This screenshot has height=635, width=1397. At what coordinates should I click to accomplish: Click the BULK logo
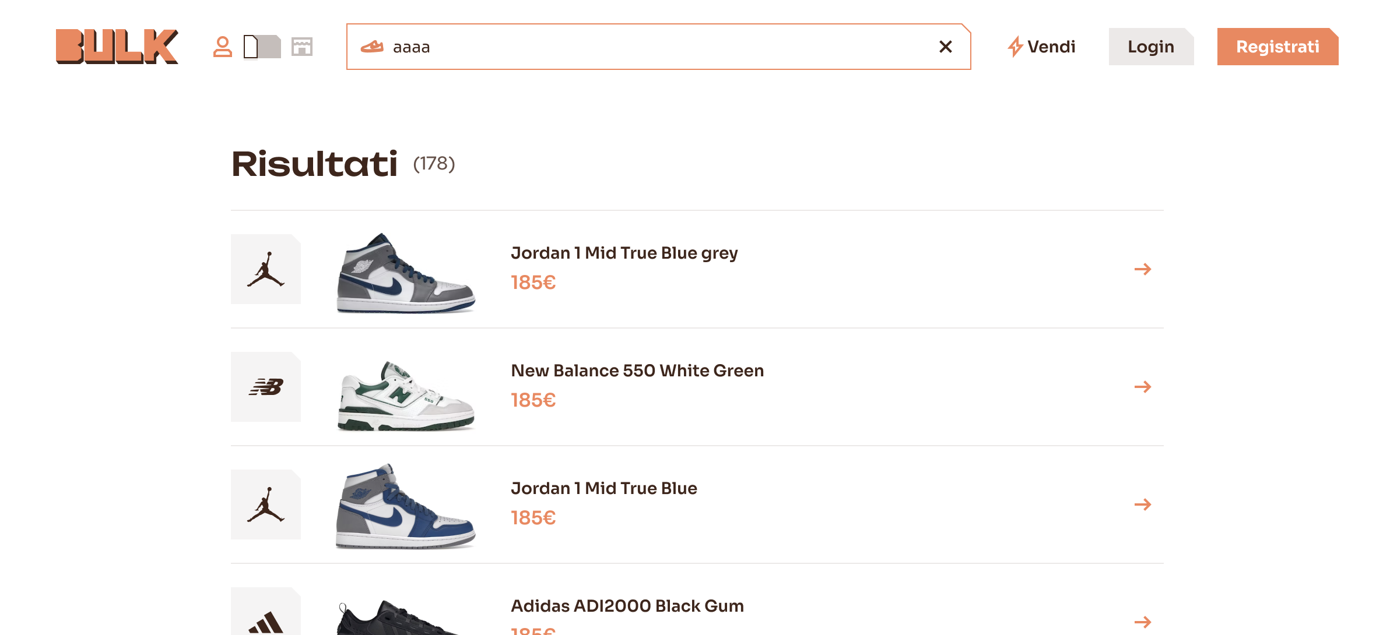pyautogui.click(x=117, y=47)
